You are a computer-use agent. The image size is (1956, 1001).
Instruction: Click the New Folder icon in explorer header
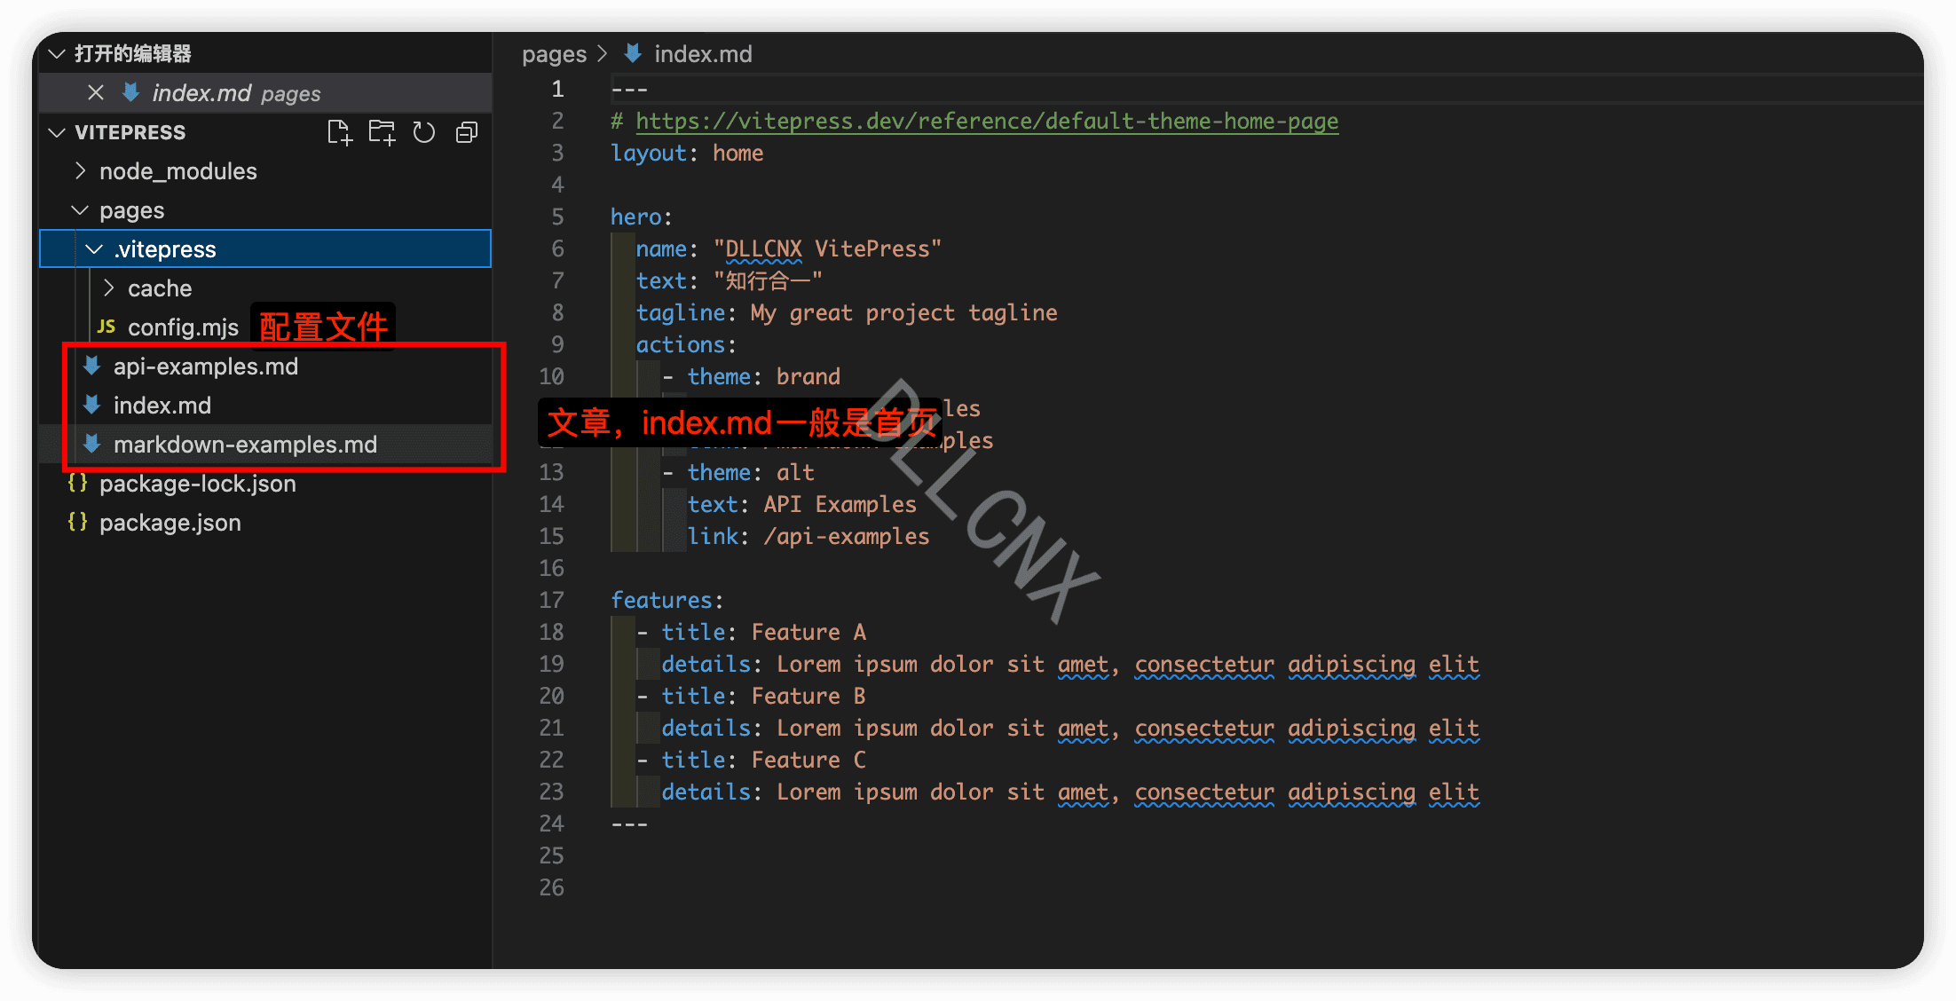pos(382,132)
